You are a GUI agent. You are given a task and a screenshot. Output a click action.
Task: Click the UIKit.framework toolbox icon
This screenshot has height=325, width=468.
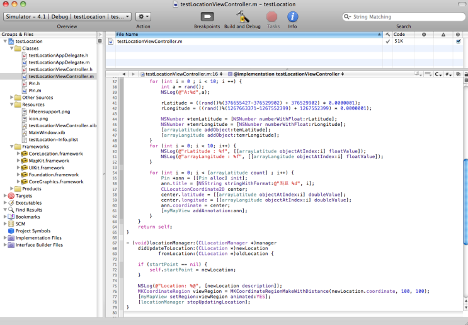point(25,168)
